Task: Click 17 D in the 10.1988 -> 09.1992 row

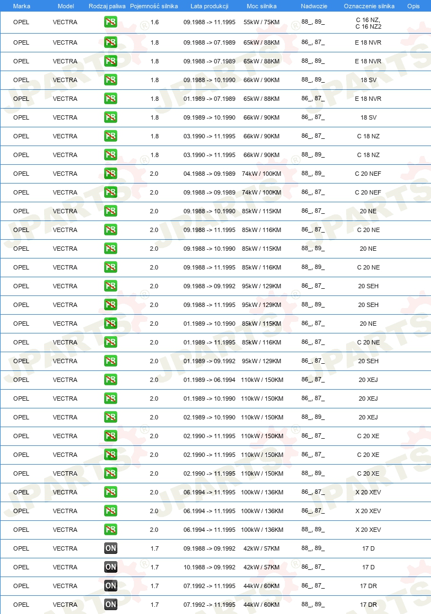Action: tap(368, 567)
